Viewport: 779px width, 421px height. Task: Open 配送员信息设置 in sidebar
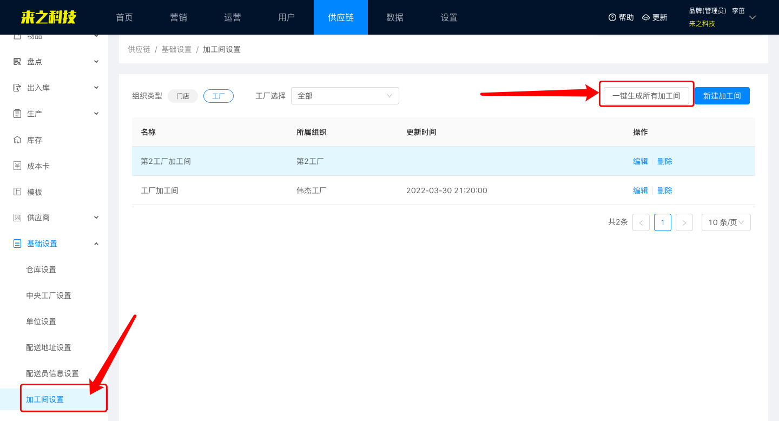(x=52, y=373)
